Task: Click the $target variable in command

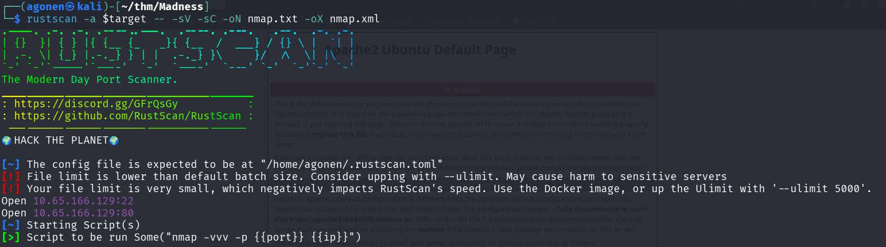Action: 124,19
